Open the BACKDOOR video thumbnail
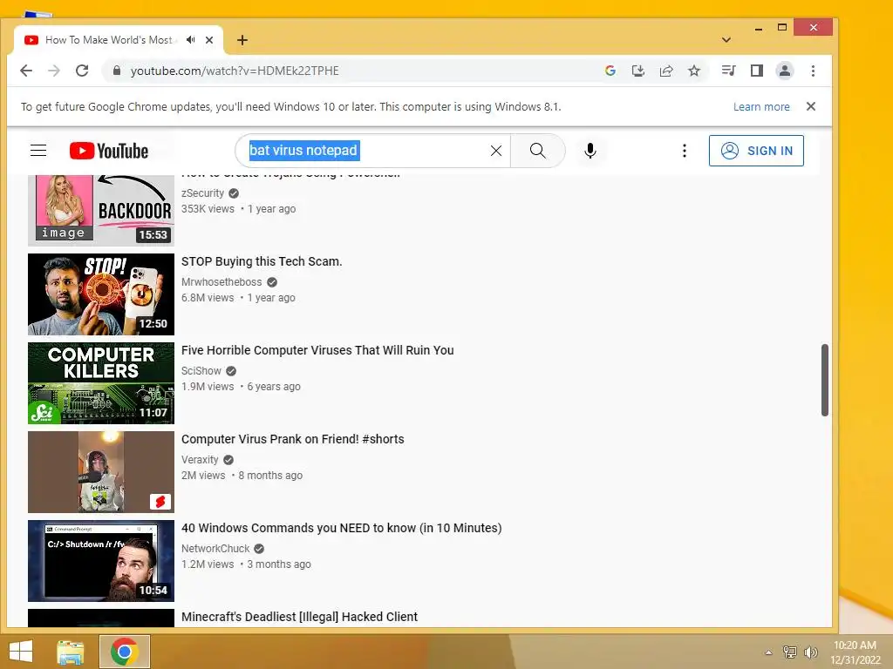This screenshot has width=893, height=669. (101, 210)
